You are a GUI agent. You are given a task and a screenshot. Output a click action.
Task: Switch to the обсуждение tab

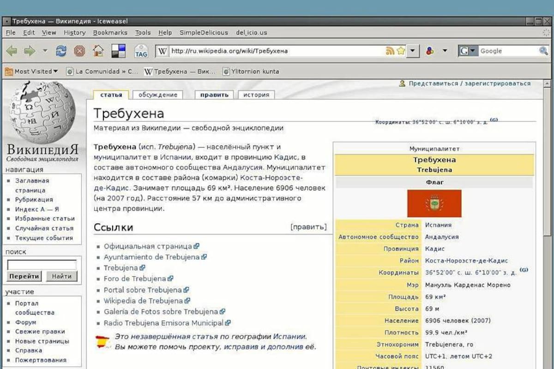[158, 95]
